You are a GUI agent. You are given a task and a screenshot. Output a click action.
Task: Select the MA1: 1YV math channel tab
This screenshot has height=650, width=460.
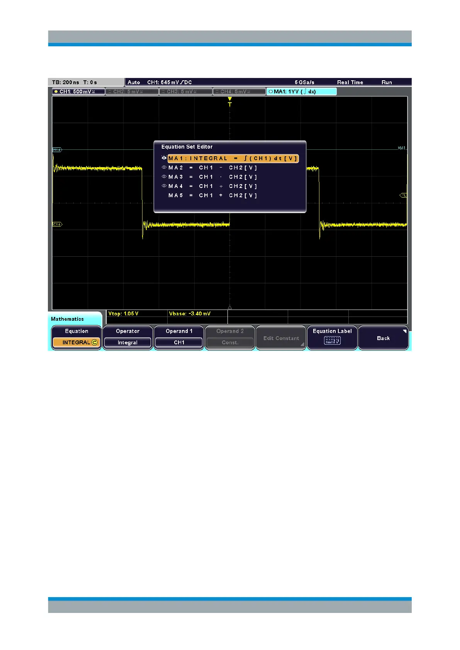302,92
